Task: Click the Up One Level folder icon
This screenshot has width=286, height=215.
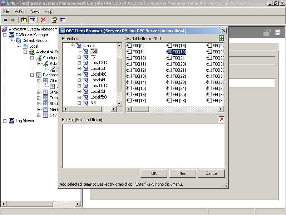Action: [24, 20]
